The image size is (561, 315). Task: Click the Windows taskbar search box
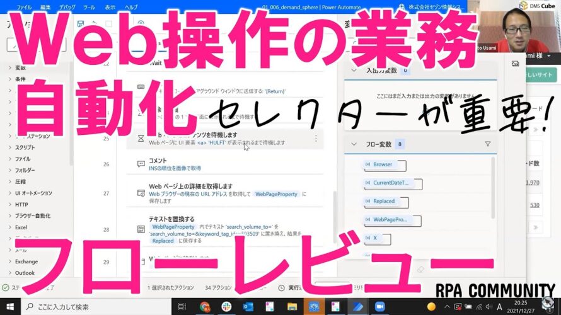coord(97,306)
